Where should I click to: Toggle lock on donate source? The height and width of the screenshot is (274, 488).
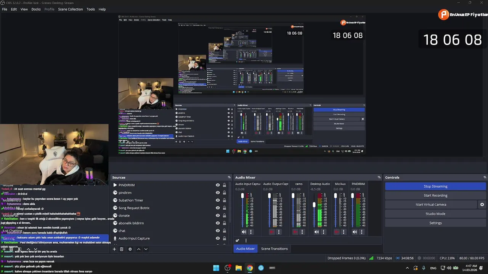point(224,215)
